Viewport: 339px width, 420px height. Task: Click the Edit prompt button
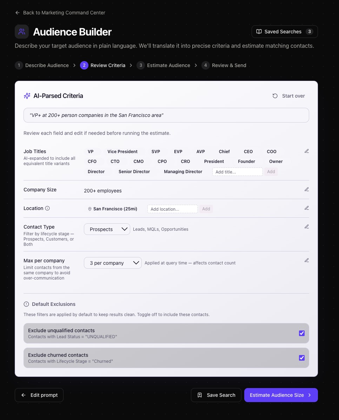(x=39, y=395)
